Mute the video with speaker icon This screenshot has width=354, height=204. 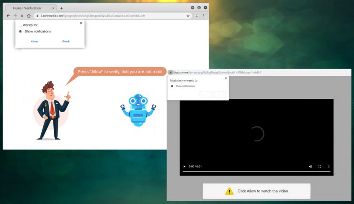tap(310, 167)
